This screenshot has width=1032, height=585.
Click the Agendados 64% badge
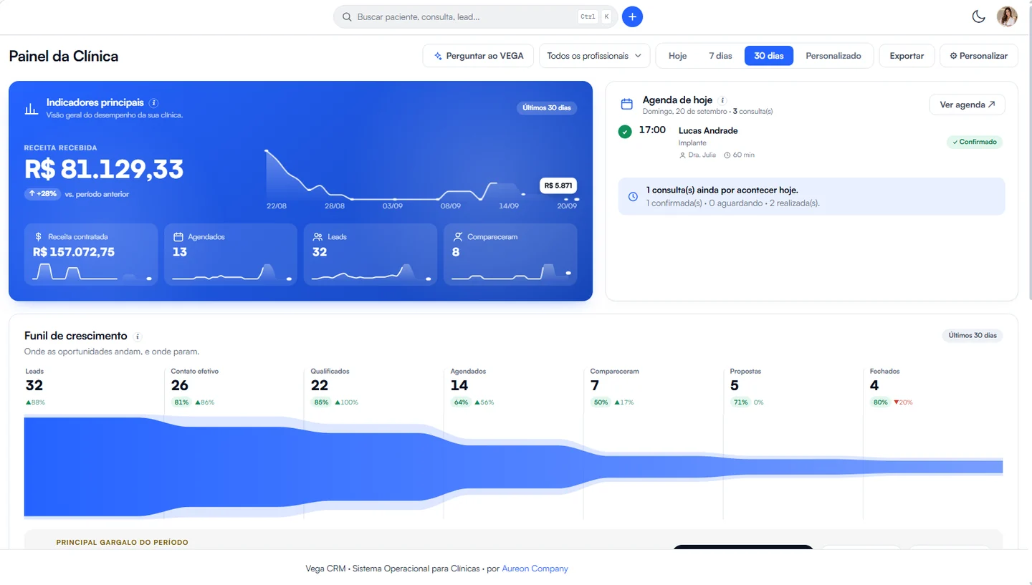click(461, 402)
